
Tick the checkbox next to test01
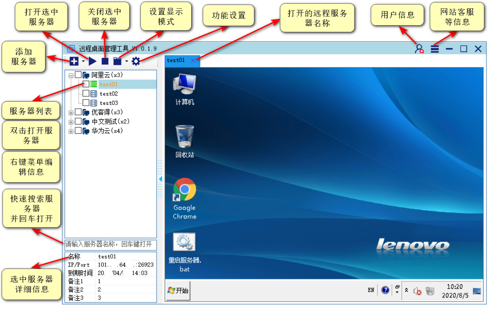tap(86, 84)
